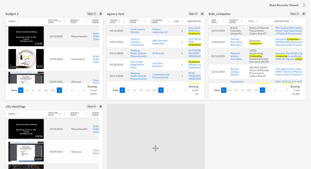The height and width of the screenshot is (169, 311).
Task: Add new widget with plus icon
Action: 155,148
